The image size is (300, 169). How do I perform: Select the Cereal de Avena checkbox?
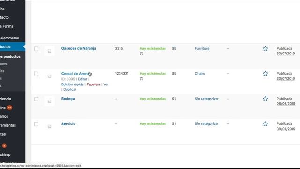pos(36,74)
